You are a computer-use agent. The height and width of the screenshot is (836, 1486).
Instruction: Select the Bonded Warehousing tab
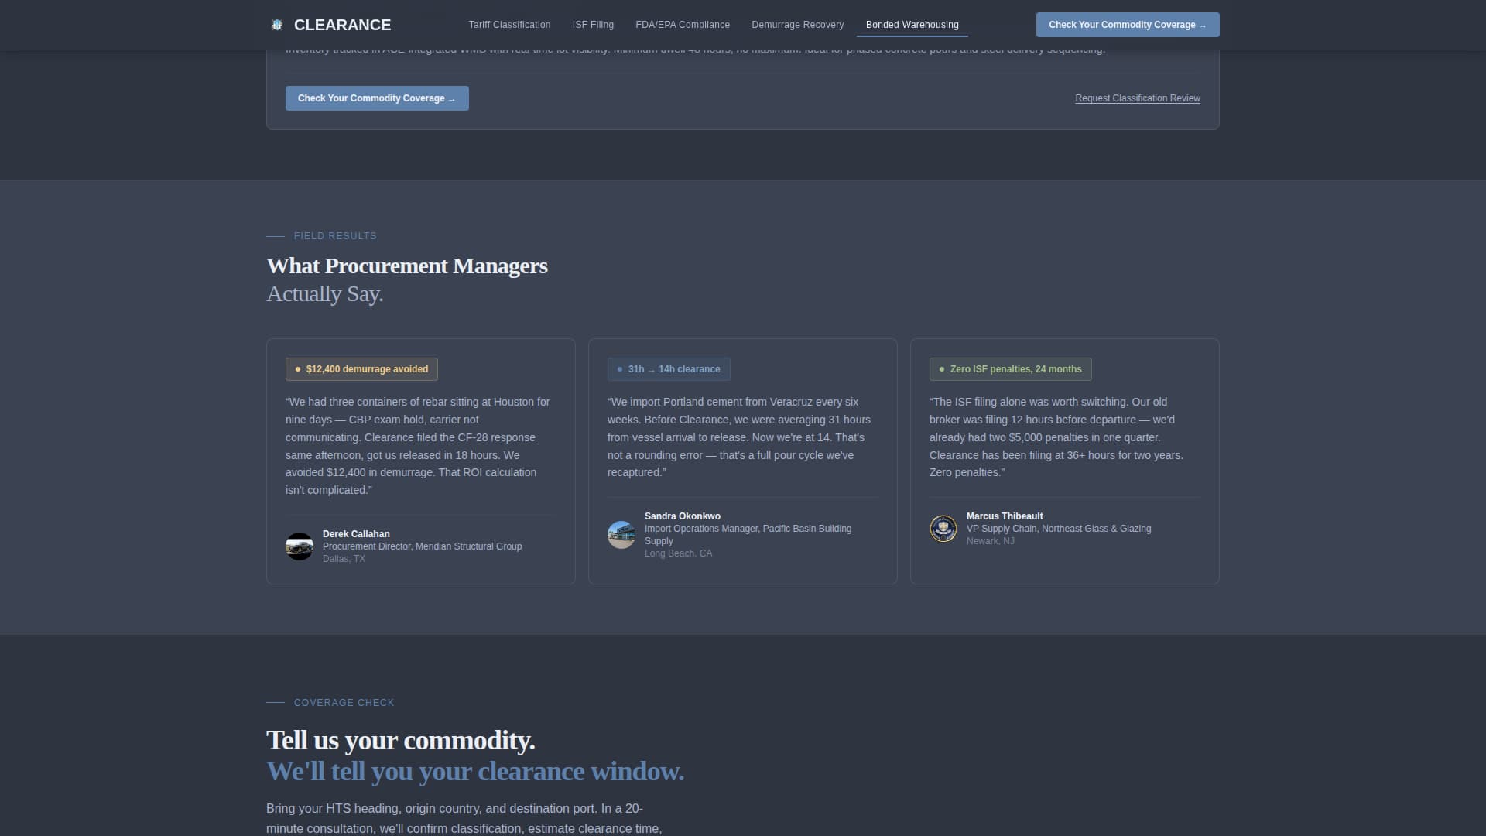[912, 25]
